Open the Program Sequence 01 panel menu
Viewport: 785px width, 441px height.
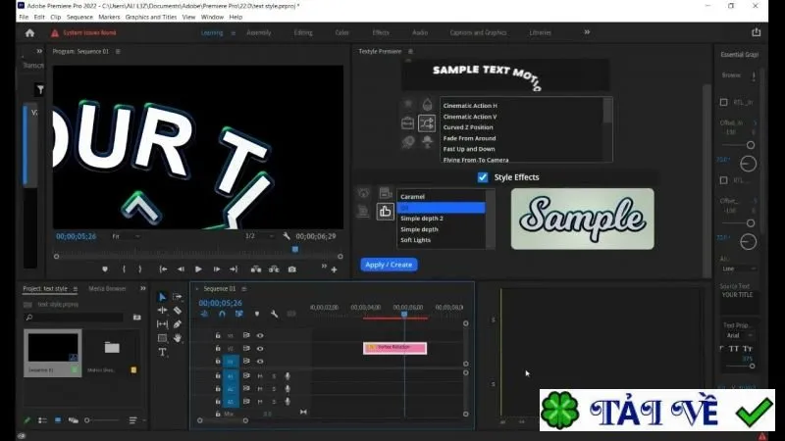118,52
